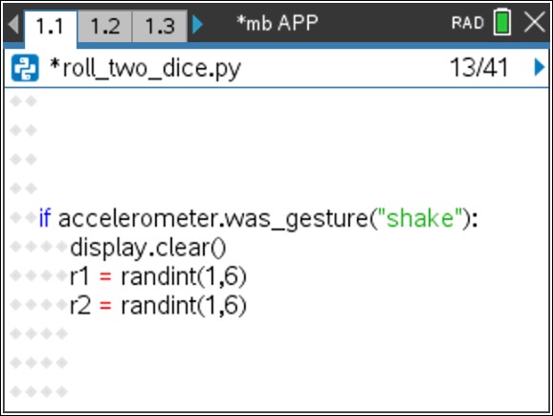553x416 pixels.
Task: Place the cursor on the display.clear() line
Action: [147, 248]
